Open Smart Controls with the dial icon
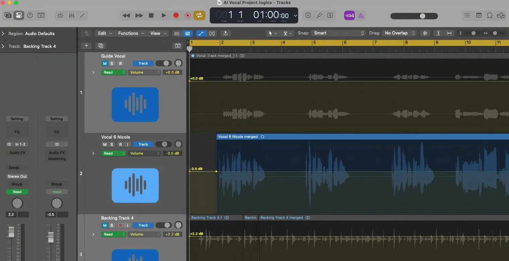The image size is (509, 261). coord(60,15)
